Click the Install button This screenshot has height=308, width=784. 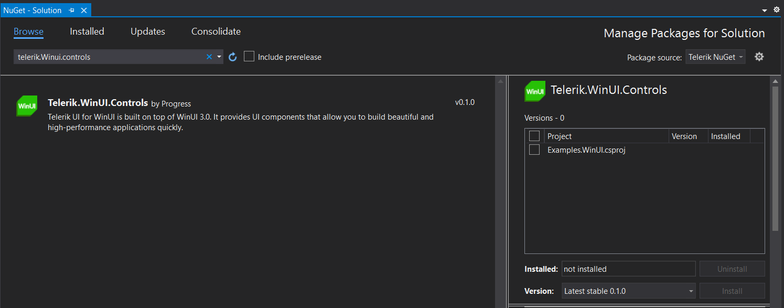click(x=732, y=291)
